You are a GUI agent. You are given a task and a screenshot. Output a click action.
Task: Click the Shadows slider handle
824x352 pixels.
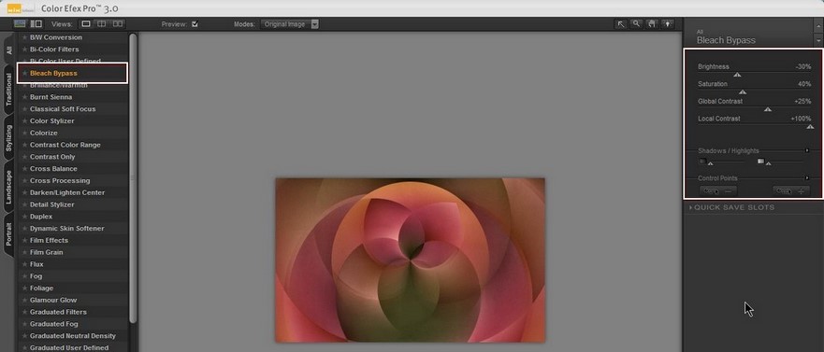(x=711, y=163)
